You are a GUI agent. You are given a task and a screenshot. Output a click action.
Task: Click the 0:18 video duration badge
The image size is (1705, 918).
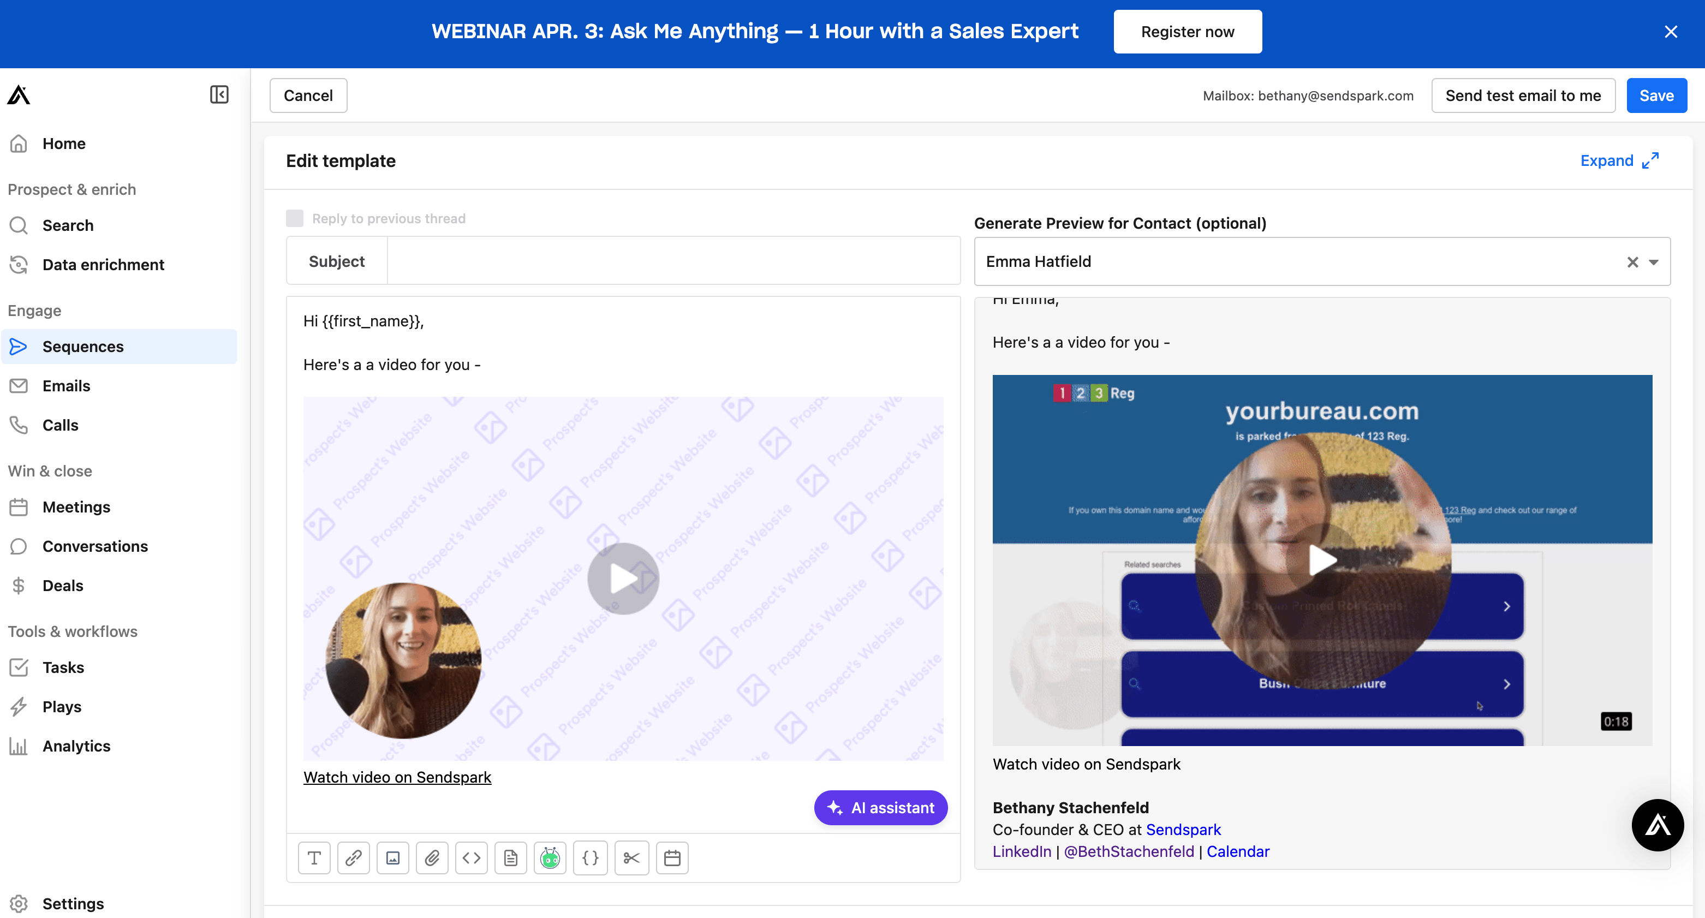1615,722
